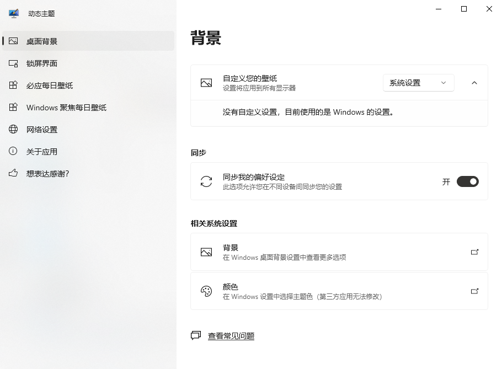
Task: Toggle the sync preferences switch off
Action: tap(467, 181)
